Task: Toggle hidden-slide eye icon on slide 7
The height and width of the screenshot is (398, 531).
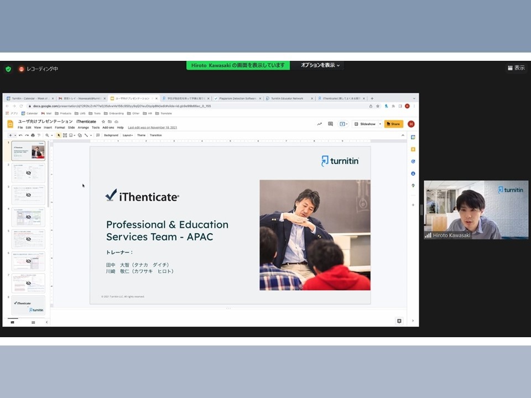Action: click(x=28, y=283)
